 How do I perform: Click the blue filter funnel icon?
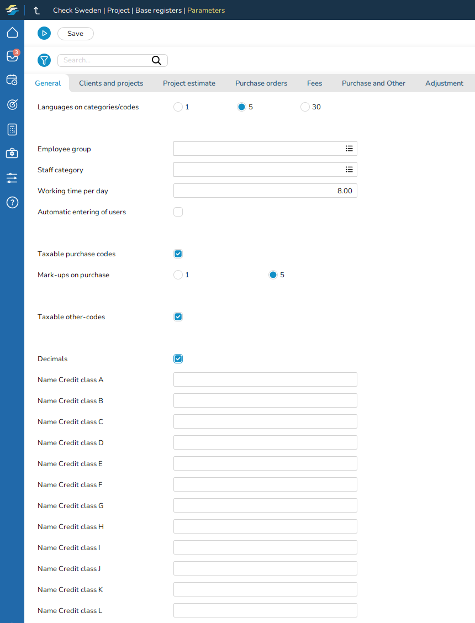44,61
